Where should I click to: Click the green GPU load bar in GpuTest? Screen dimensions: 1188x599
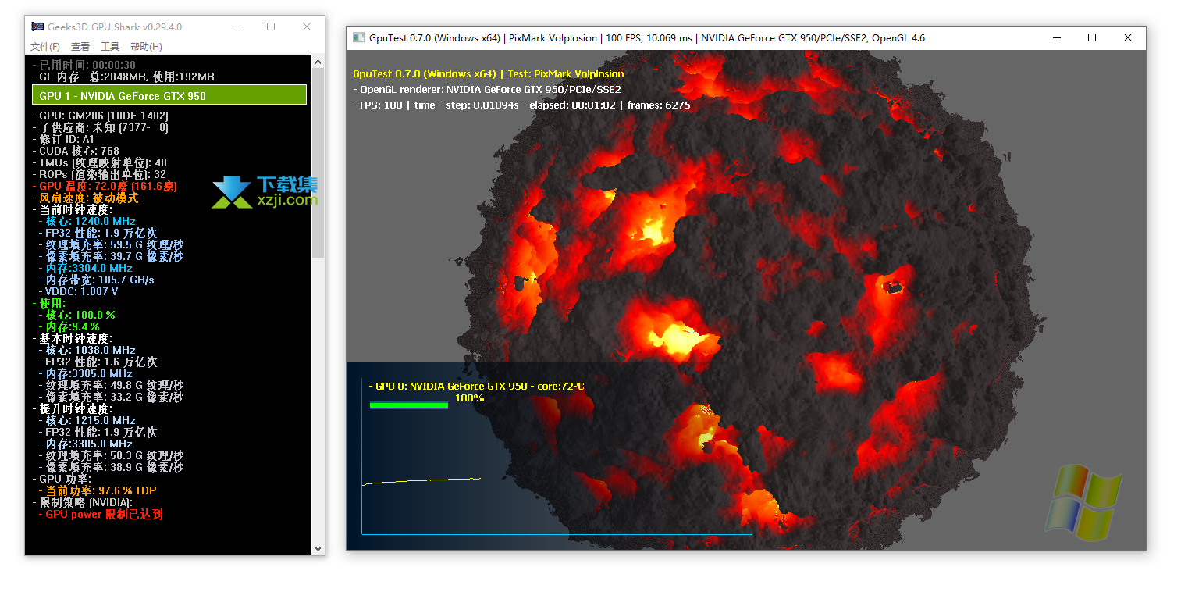pyautogui.click(x=408, y=405)
